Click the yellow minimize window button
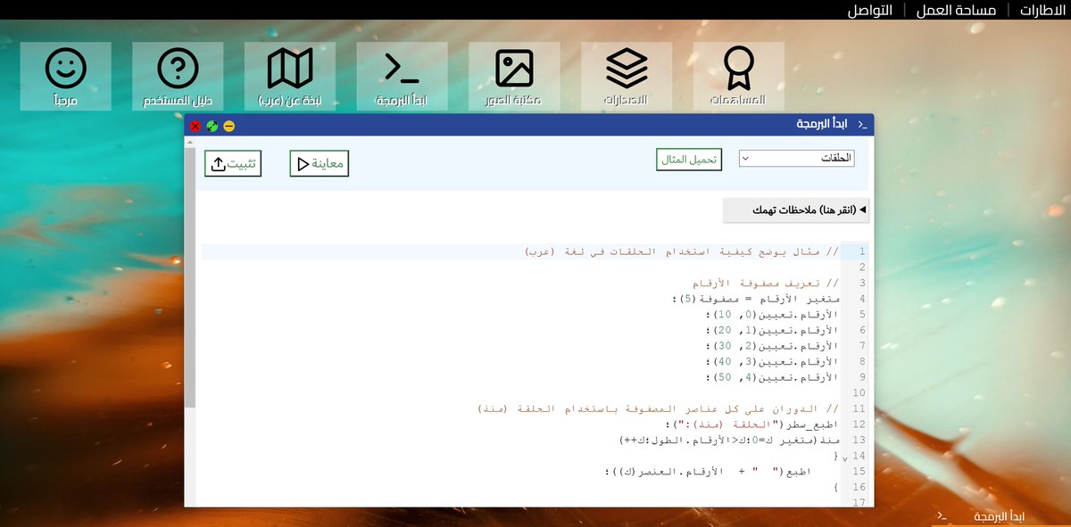Image resolution: width=1071 pixels, height=527 pixels. (229, 126)
